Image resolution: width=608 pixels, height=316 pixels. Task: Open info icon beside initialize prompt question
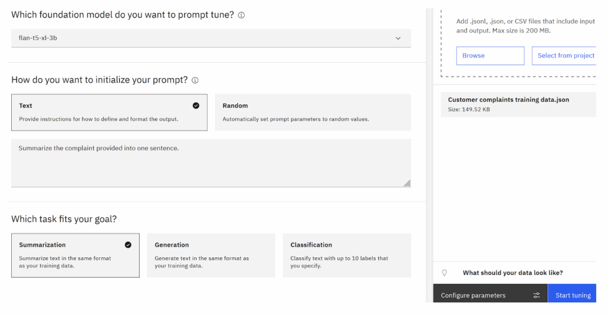pos(195,80)
